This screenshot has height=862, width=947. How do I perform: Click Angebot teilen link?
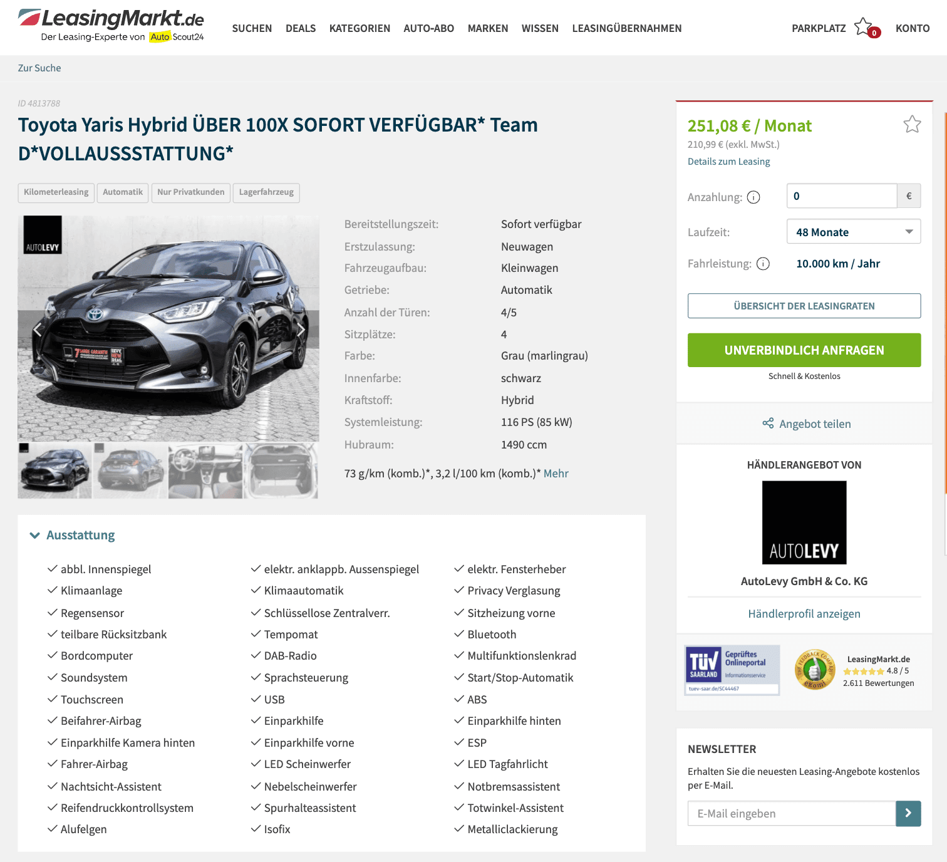[815, 424]
